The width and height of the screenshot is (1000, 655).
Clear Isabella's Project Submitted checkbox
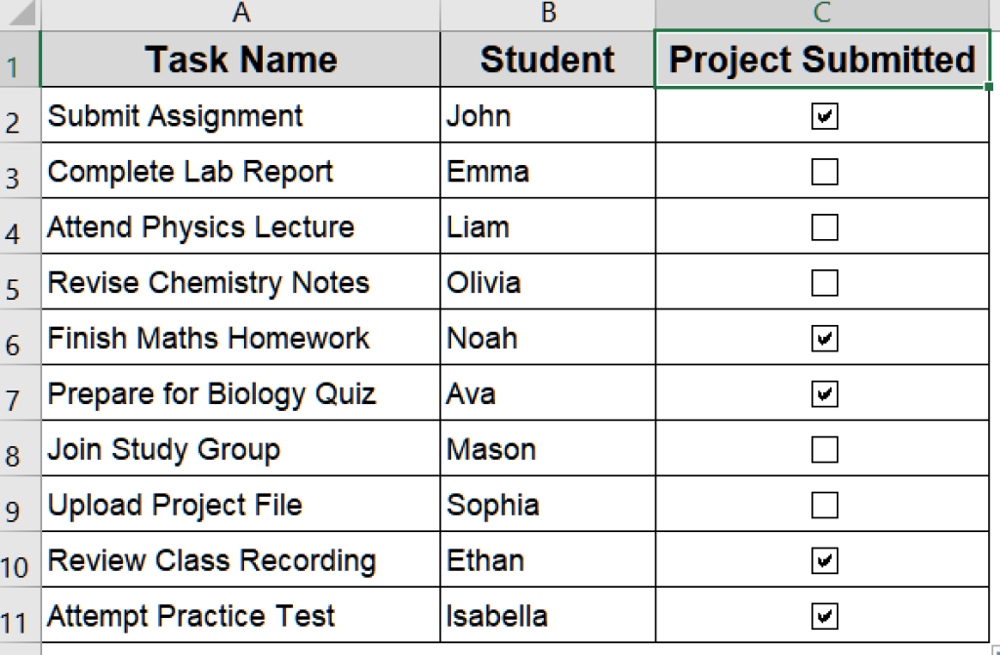tap(824, 616)
